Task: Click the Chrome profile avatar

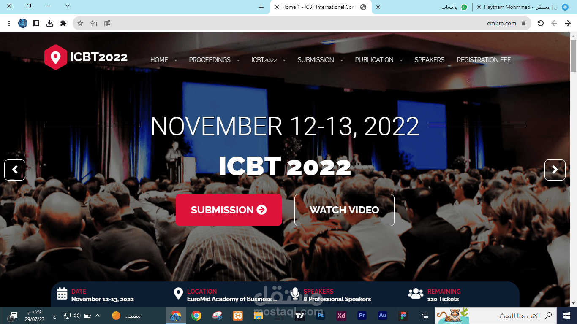Action: click(23, 23)
